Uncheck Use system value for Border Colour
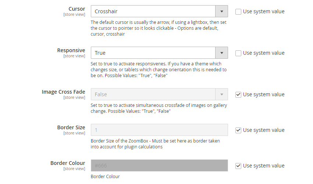This screenshot has height=184, width=313. (238, 166)
